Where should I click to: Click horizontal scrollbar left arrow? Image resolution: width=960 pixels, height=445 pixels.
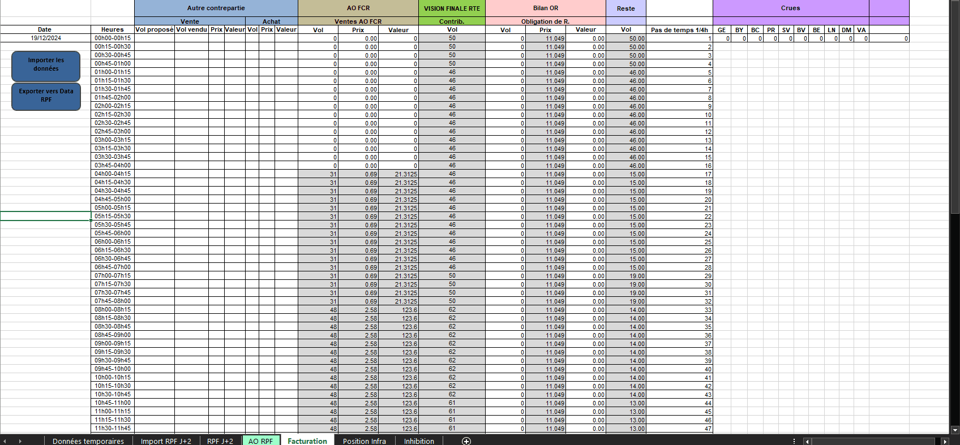pyautogui.click(x=807, y=441)
